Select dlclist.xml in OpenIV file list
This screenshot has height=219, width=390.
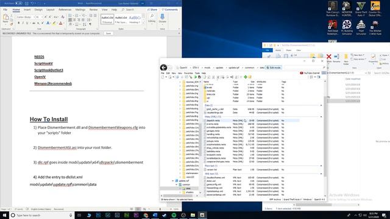coord(211,181)
